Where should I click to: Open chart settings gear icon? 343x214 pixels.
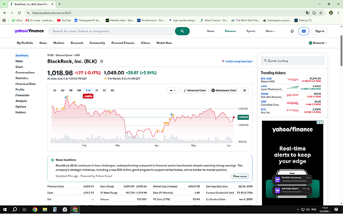coord(244,90)
